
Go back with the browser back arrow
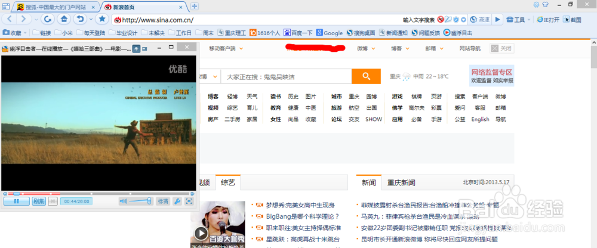[10, 19]
